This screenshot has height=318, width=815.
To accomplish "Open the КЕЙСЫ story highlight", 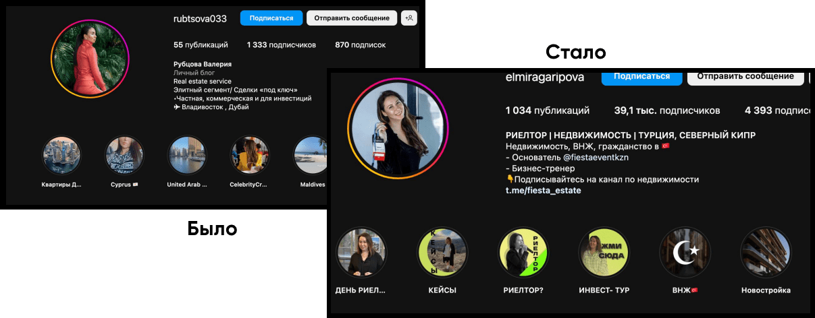I will coord(442,253).
